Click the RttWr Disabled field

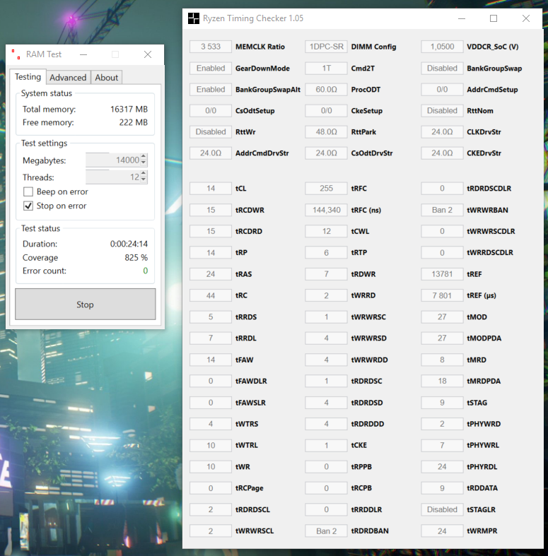click(211, 132)
